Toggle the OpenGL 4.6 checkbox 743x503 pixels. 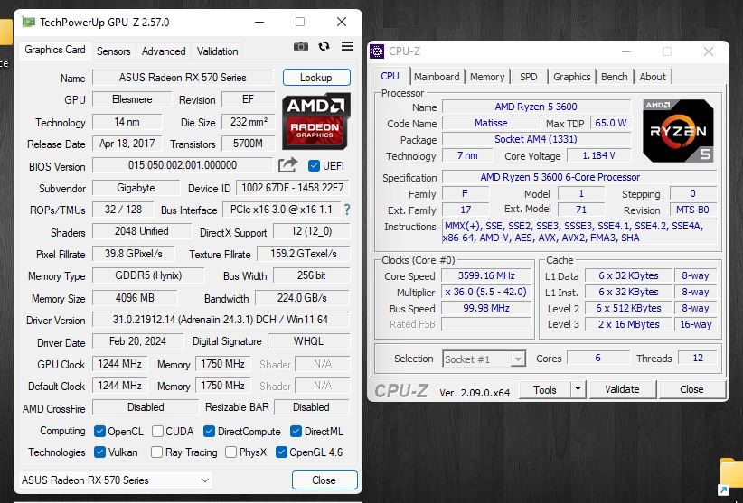pyautogui.click(x=281, y=452)
